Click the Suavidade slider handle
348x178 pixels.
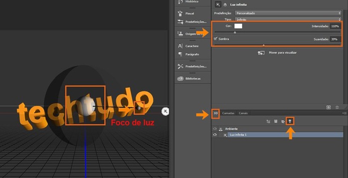[263, 45]
